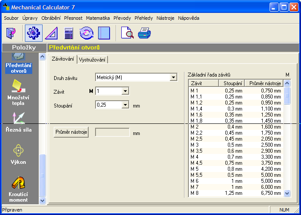301x215 pixels.
Task: Open Množství tepla sidebar item
Action: pyautogui.click(x=18, y=92)
